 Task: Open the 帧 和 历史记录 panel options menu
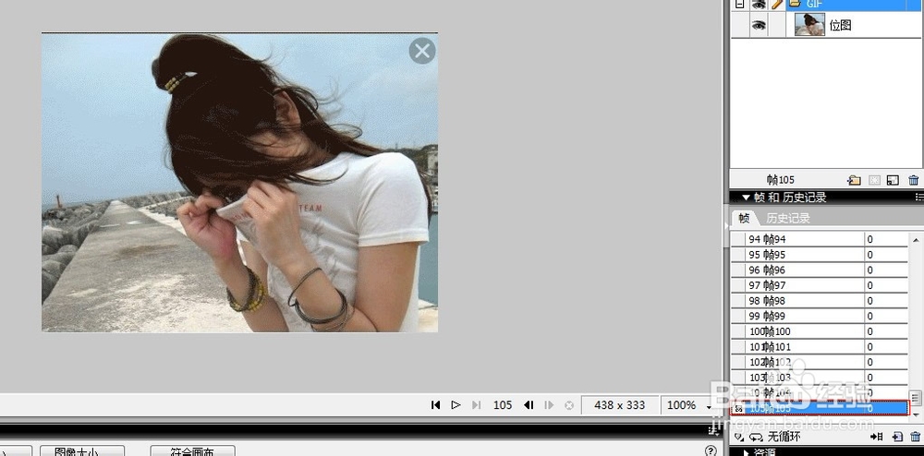[918, 198]
